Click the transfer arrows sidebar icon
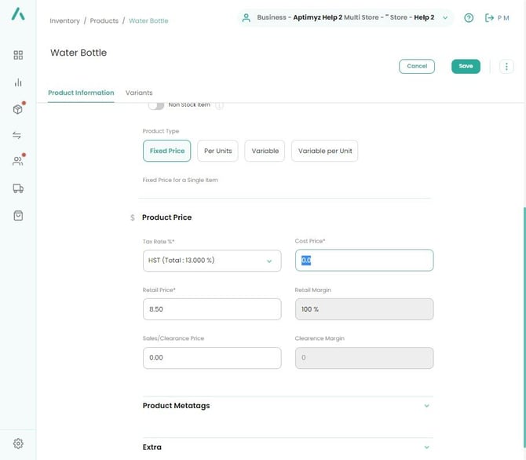 pos(18,136)
